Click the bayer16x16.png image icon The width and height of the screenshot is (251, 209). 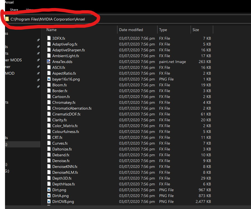point(49,79)
